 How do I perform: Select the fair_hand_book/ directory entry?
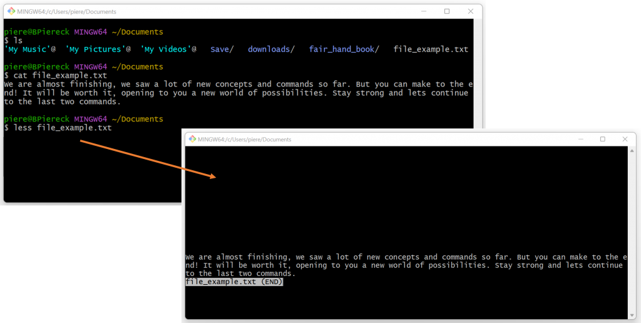[344, 49]
